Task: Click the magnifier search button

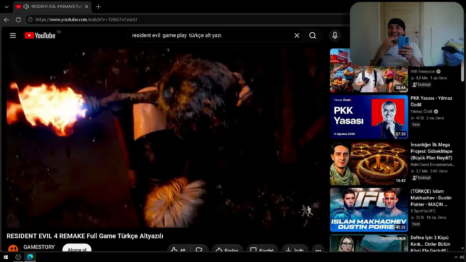Action: pos(312,35)
